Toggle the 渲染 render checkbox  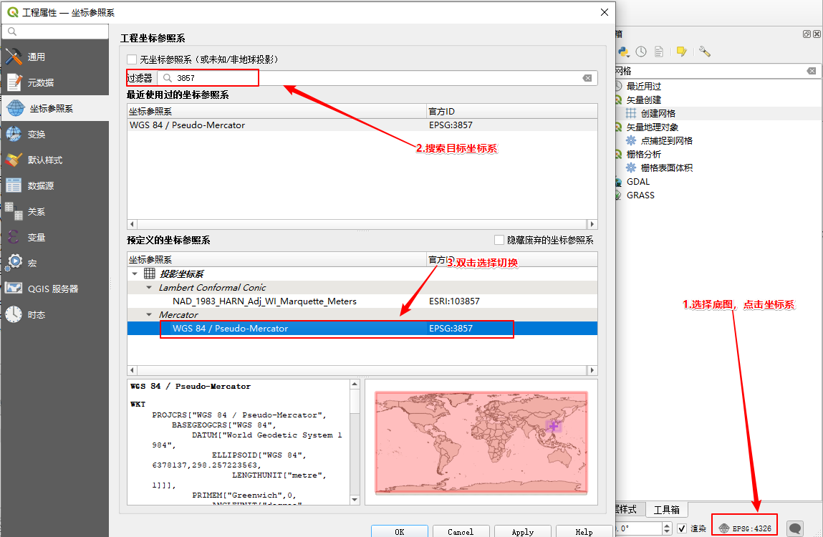click(683, 528)
